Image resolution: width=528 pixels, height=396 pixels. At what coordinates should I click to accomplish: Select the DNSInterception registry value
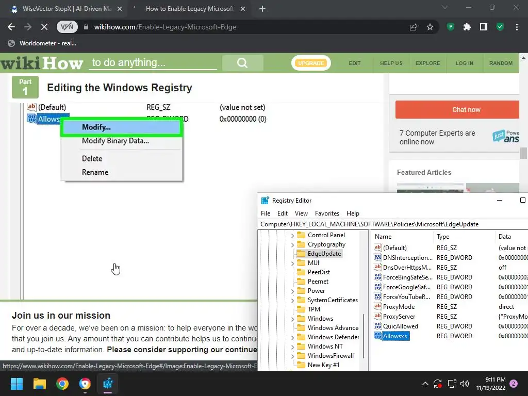407,258
